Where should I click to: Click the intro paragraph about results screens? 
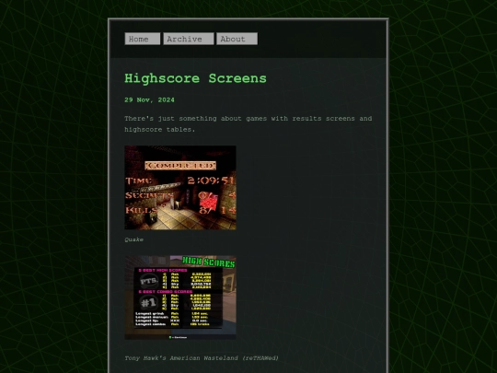tap(248, 124)
